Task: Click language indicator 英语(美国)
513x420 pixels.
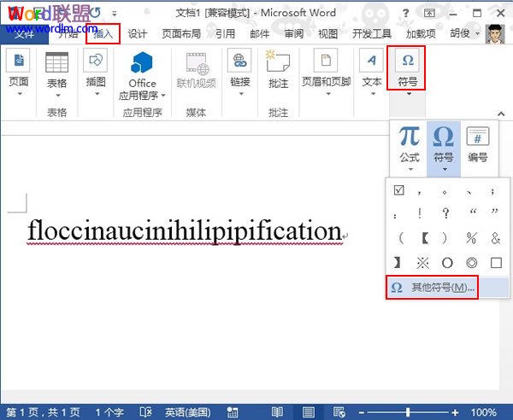Action: (x=188, y=411)
